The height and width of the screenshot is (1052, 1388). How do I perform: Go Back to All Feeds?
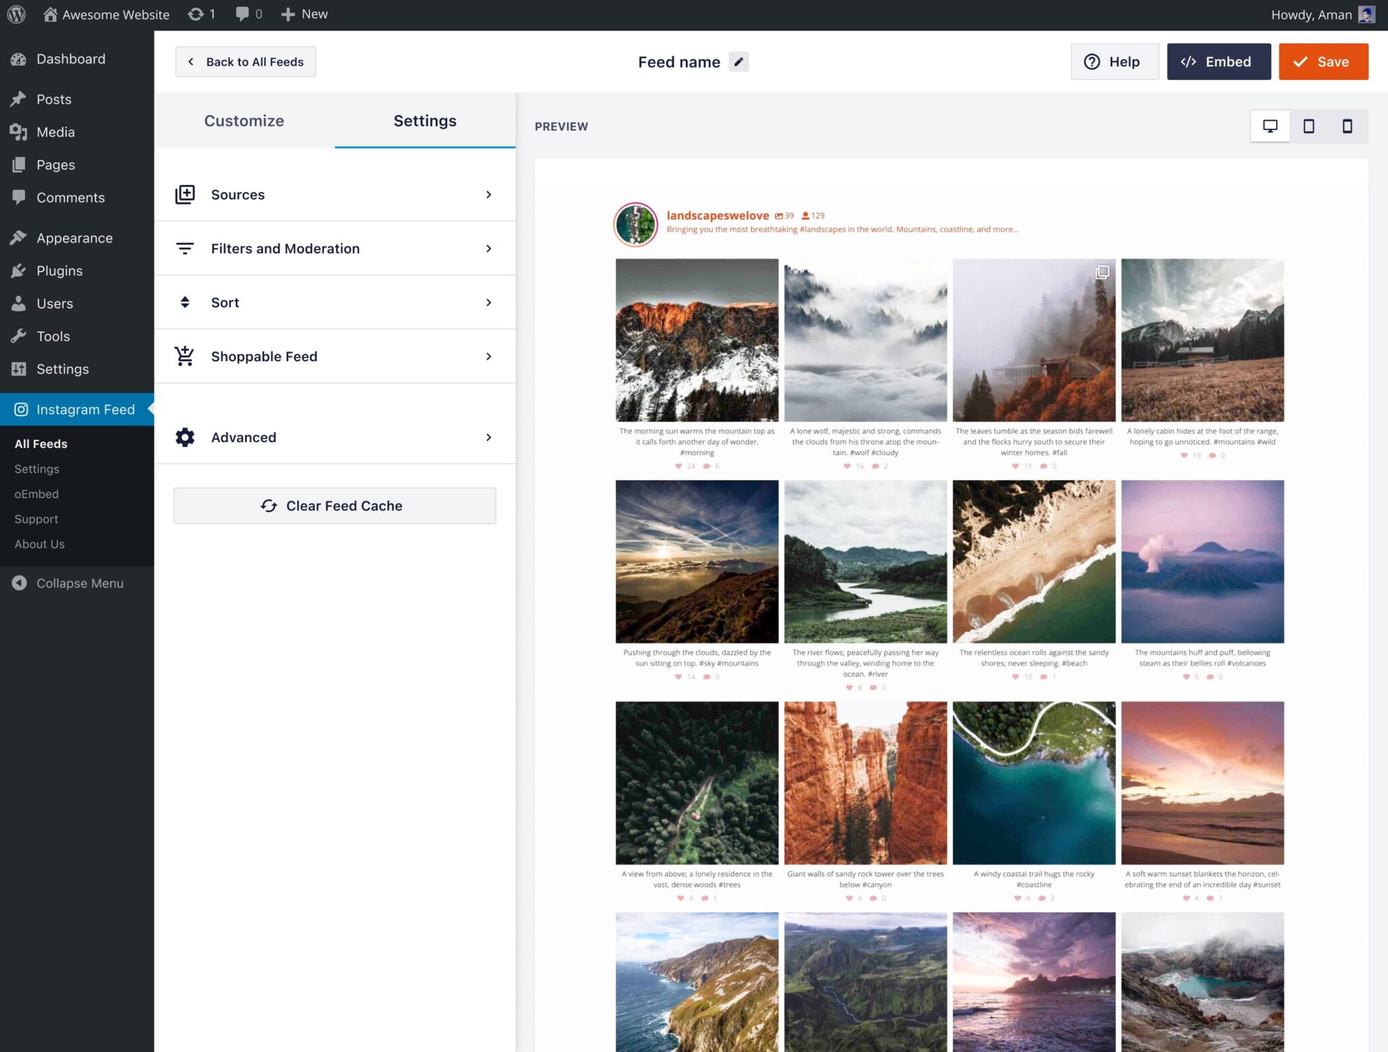pos(245,62)
